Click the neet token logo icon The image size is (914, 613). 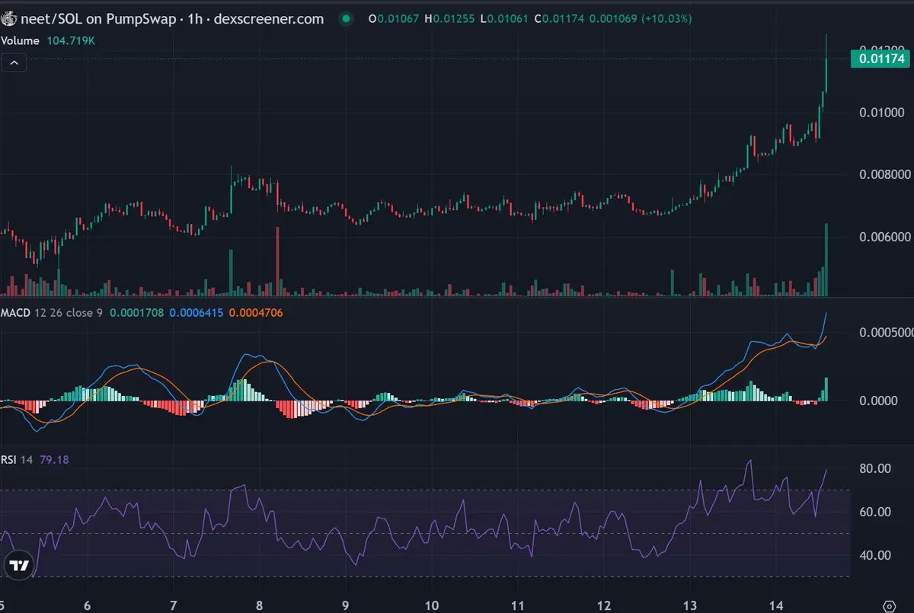[8, 19]
